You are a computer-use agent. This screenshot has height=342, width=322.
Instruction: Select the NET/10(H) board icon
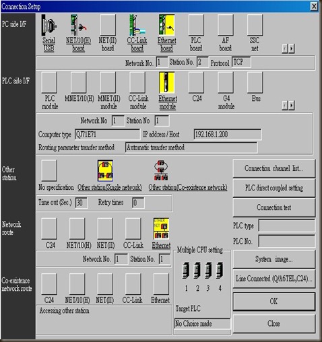[x=78, y=25]
